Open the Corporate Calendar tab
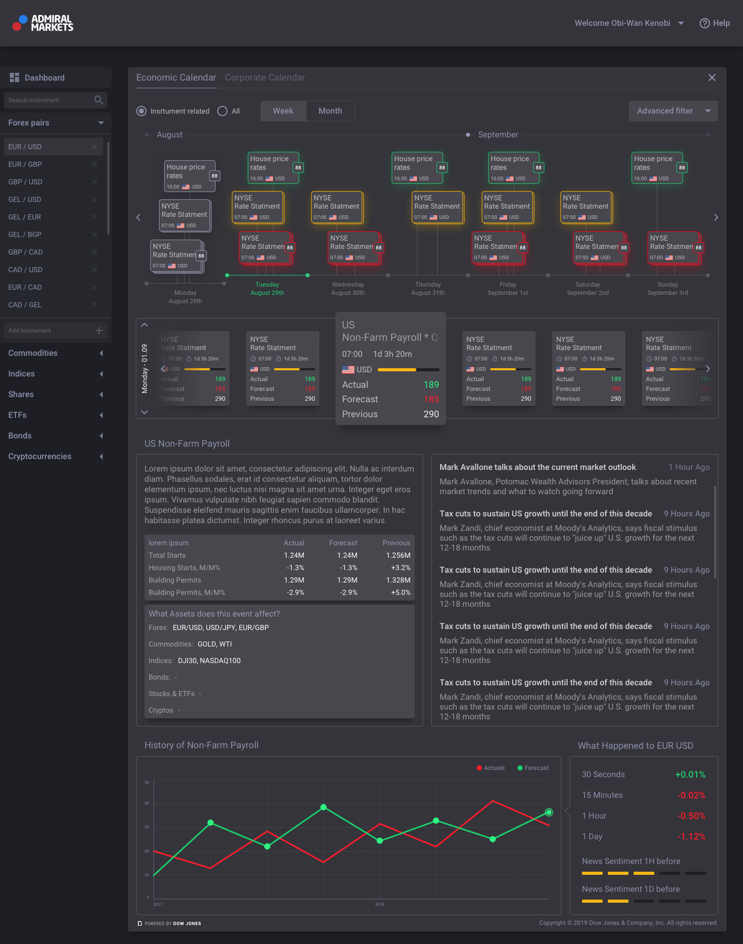The width and height of the screenshot is (743, 944). pyautogui.click(x=265, y=77)
